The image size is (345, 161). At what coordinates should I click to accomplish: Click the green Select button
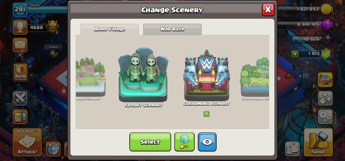coord(150,142)
